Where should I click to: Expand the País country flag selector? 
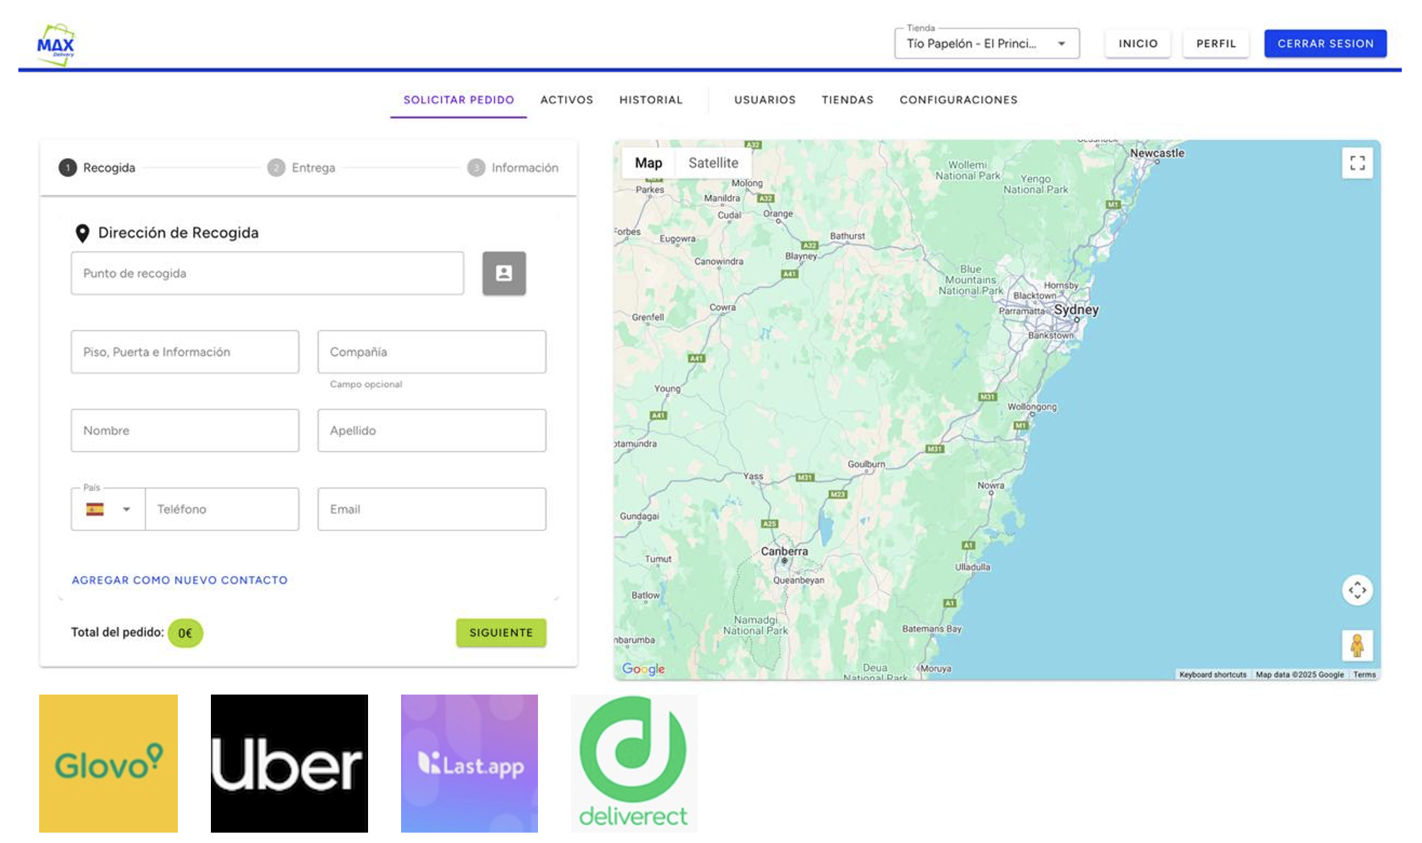[x=108, y=509]
